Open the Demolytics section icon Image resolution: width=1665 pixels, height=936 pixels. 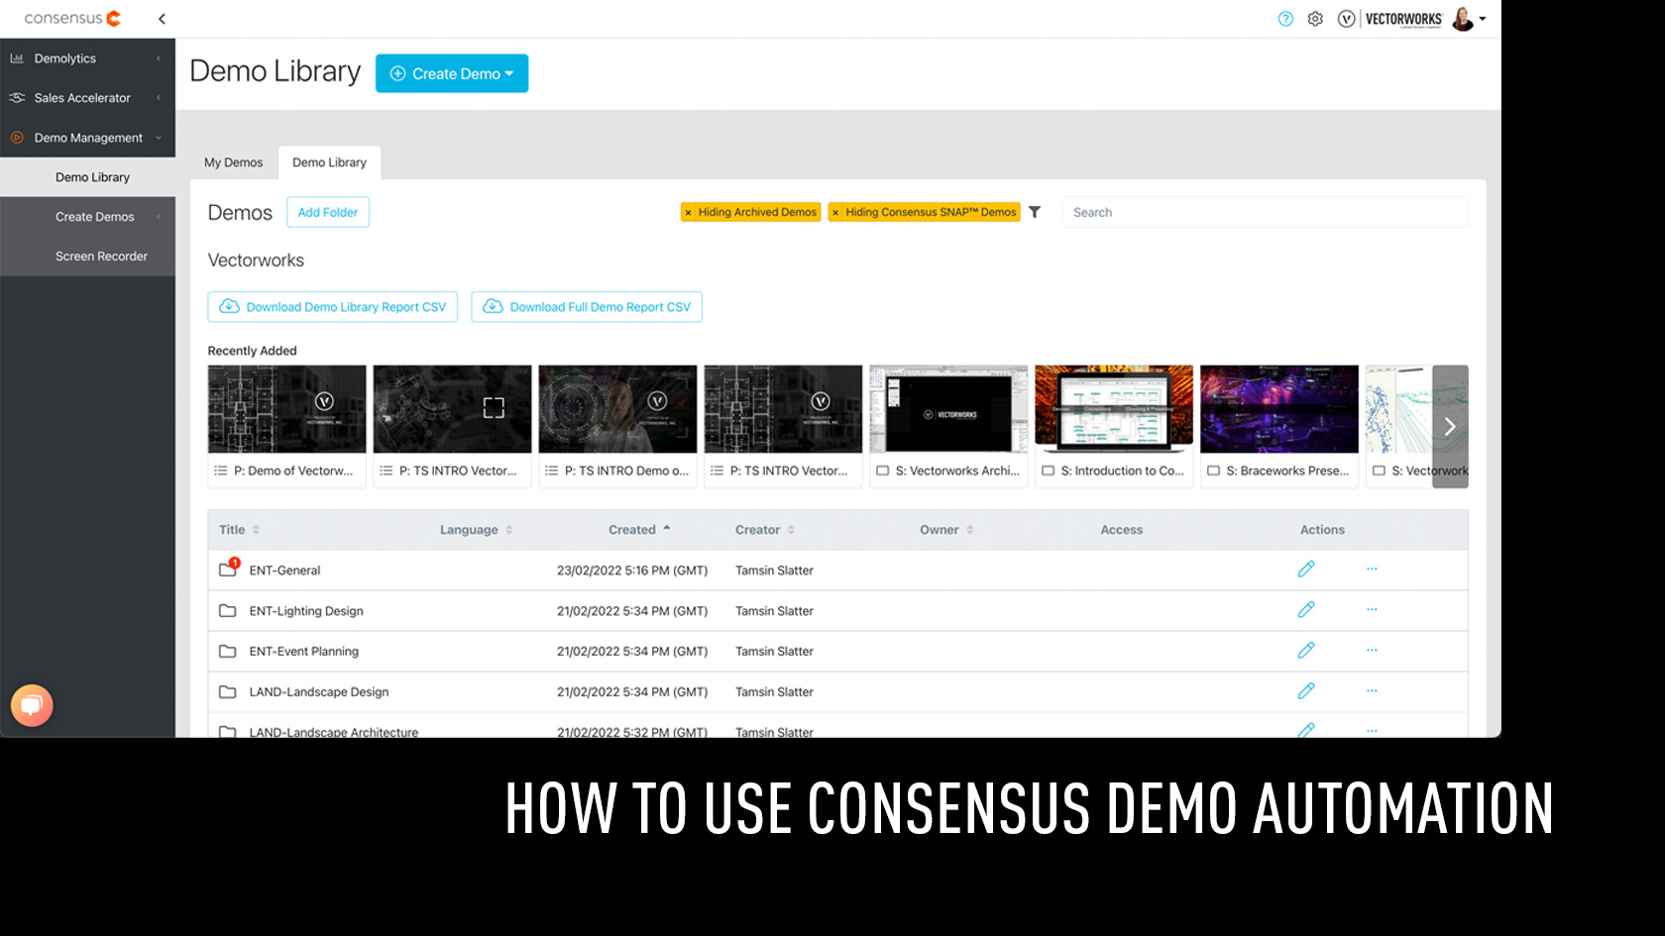pyautogui.click(x=16, y=58)
